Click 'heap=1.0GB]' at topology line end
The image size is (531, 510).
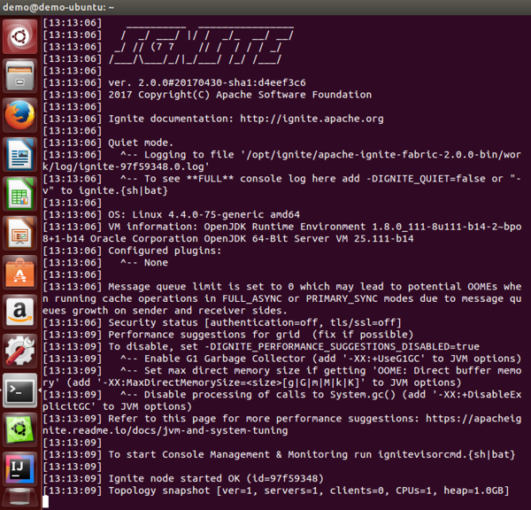[476, 491]
